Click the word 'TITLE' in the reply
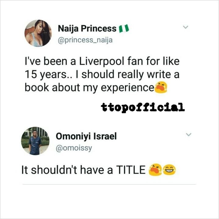This screenshot has width=219, height=219. tap(131, 170)
